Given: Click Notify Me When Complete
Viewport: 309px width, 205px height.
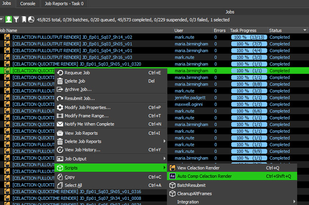Looking at the screenshot, I should [111, 124].
